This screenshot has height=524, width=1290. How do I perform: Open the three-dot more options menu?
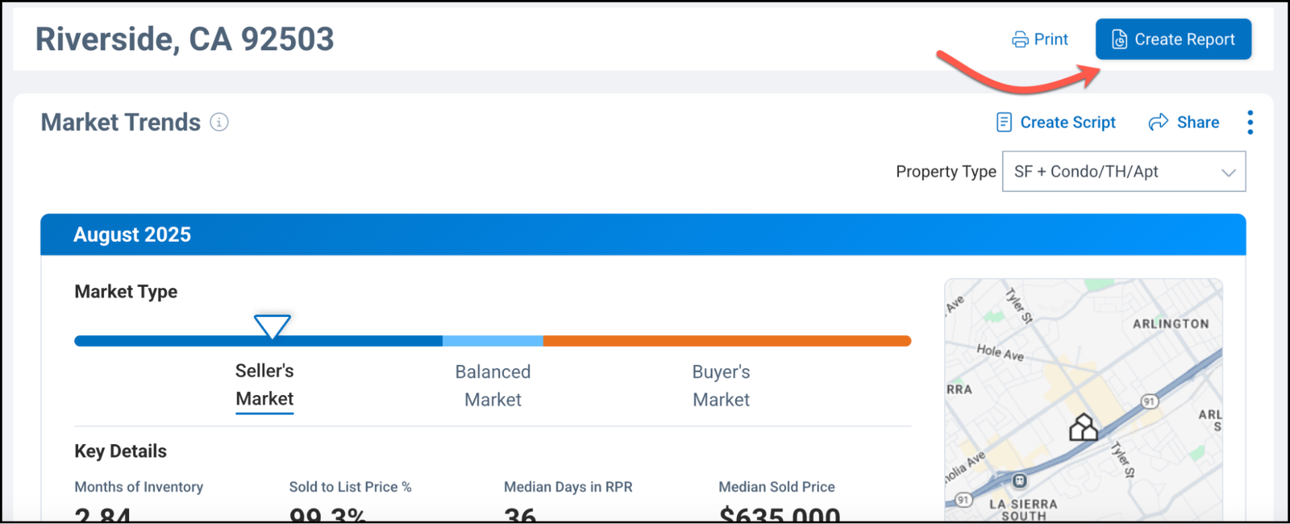click(x=1250, y=122)
